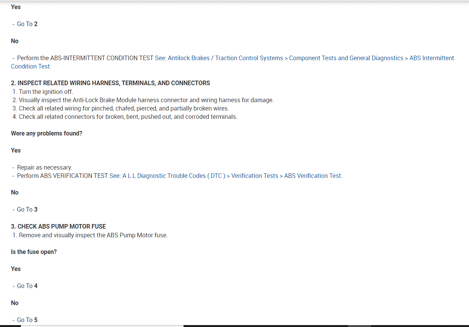Click the 'Go To 3' text
The width and height of the screenshot is (469, 327).
[27, 209]
